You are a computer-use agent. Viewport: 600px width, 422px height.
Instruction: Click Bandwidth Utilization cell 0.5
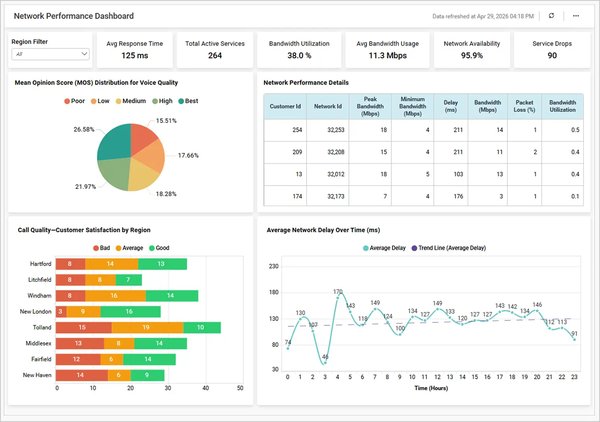coord(562,130)
